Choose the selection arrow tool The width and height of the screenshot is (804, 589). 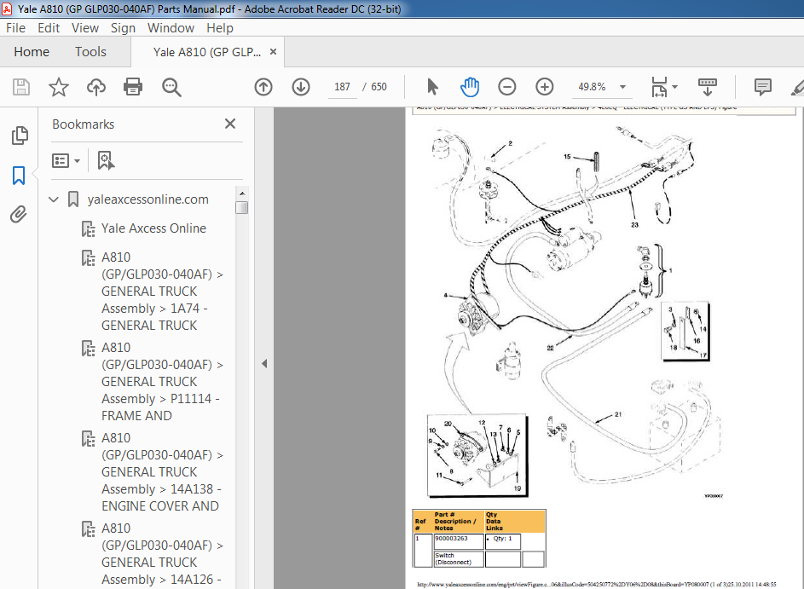[x=432, y=87]
